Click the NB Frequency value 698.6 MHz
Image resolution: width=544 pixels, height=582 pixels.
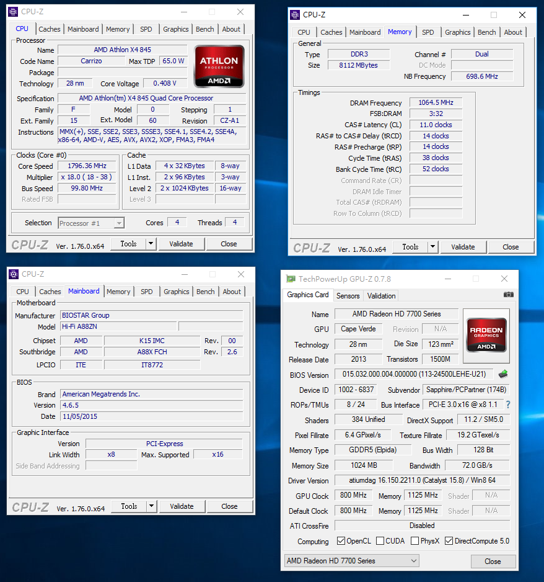(x=482, y=76)
